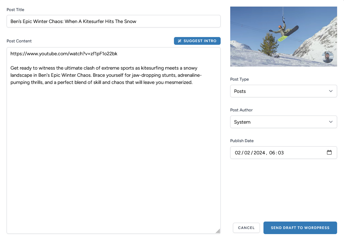Click Send Draft To WordPress
The height and width of the screenshot is (252, 344).
[x=300, y=228]
